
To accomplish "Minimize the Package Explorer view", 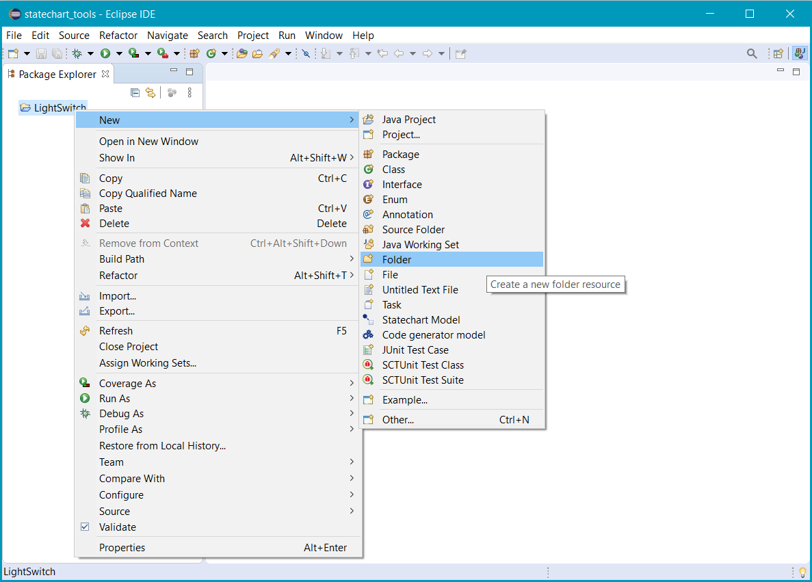I will (174, 70).
